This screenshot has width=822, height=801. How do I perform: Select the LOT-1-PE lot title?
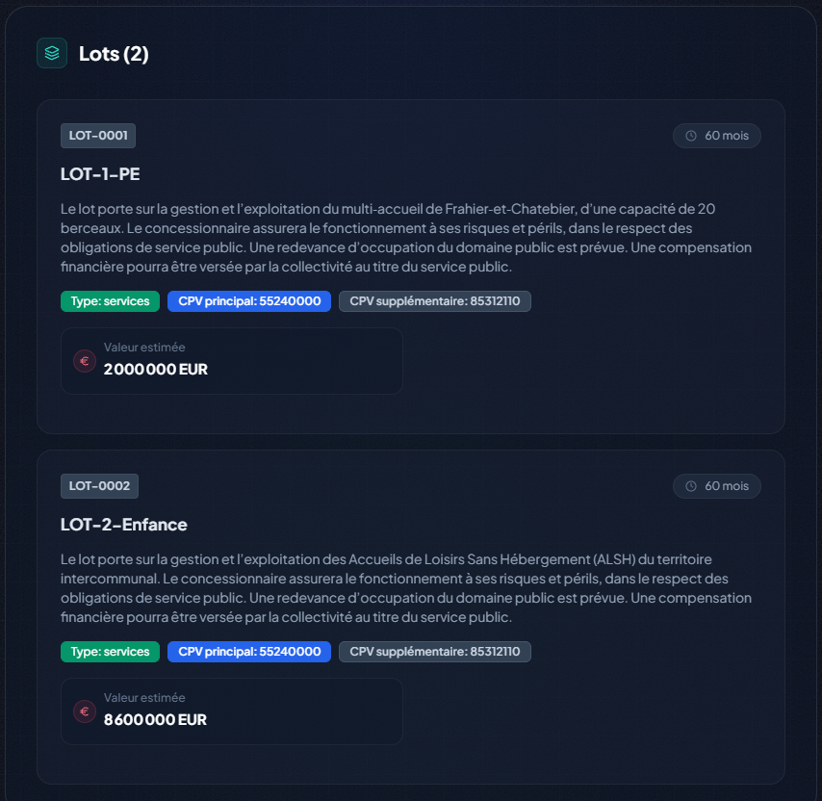101,174
